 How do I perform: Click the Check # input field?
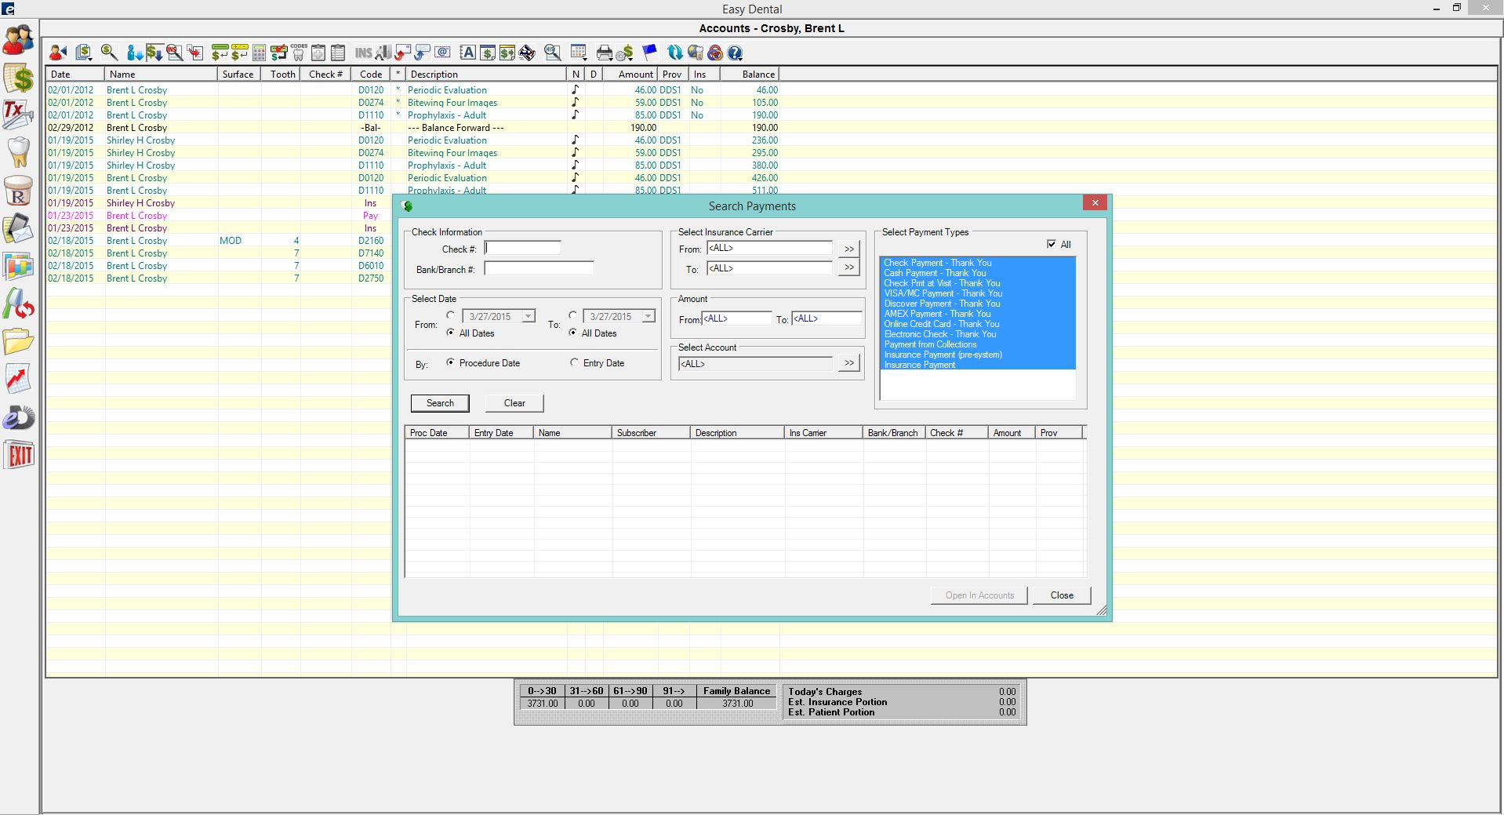click(523, 248)
